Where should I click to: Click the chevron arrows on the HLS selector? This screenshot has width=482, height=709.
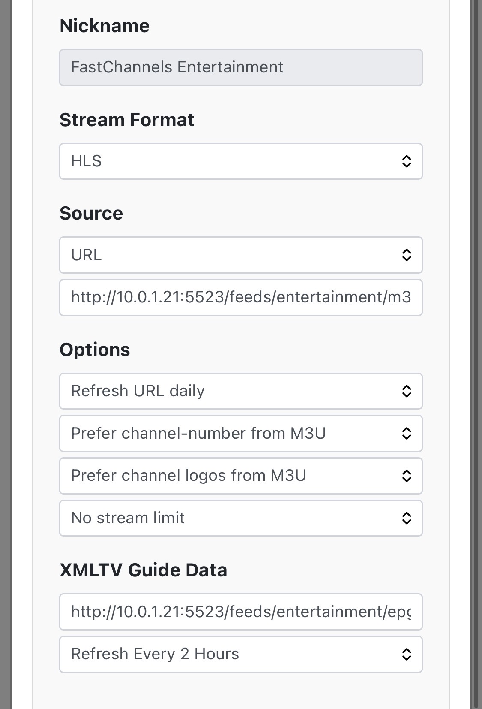tap(406, 161)
